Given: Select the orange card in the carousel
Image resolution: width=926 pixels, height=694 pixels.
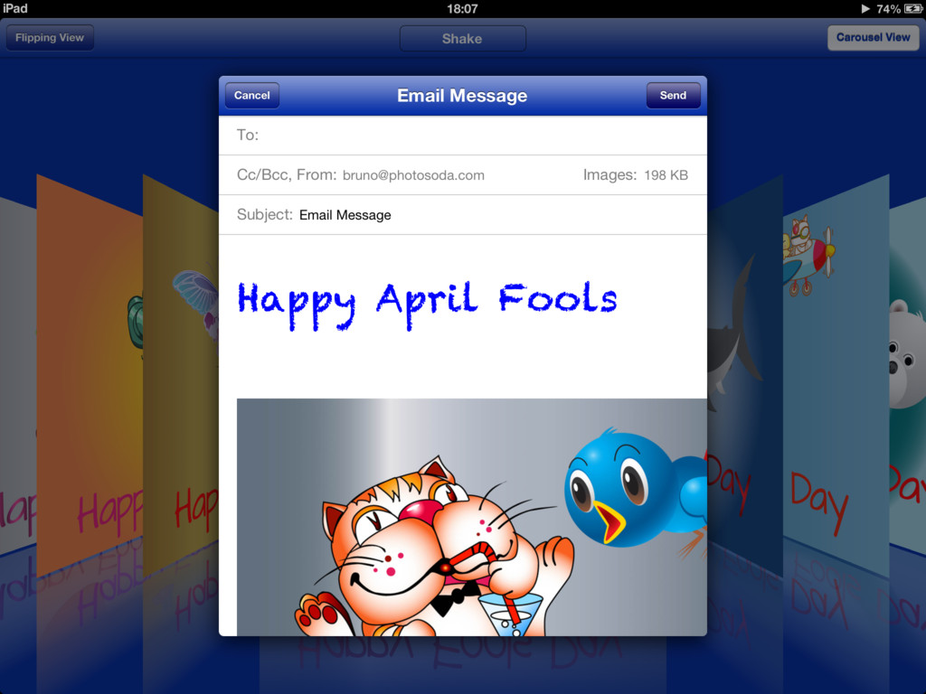Looking at the screenshot, I should click(90, 375).
